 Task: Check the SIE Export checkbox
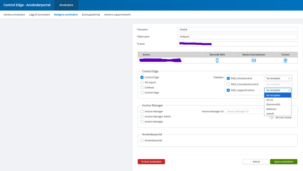pyautogui.click(x=142, y=82)
